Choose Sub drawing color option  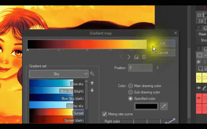[130, 92]
